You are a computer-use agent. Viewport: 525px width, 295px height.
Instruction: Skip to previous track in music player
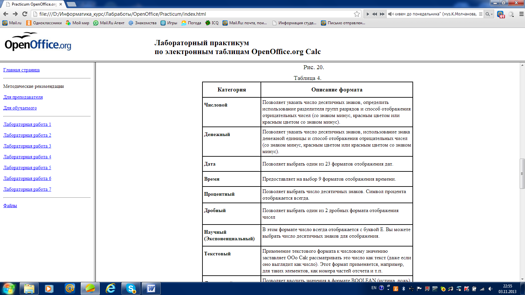(375, 14)
